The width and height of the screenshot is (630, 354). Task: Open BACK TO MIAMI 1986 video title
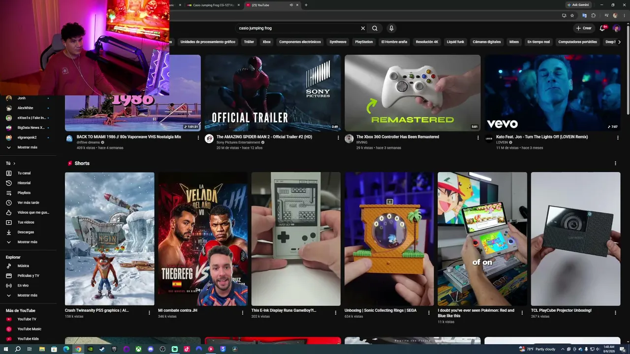point(129,137)
